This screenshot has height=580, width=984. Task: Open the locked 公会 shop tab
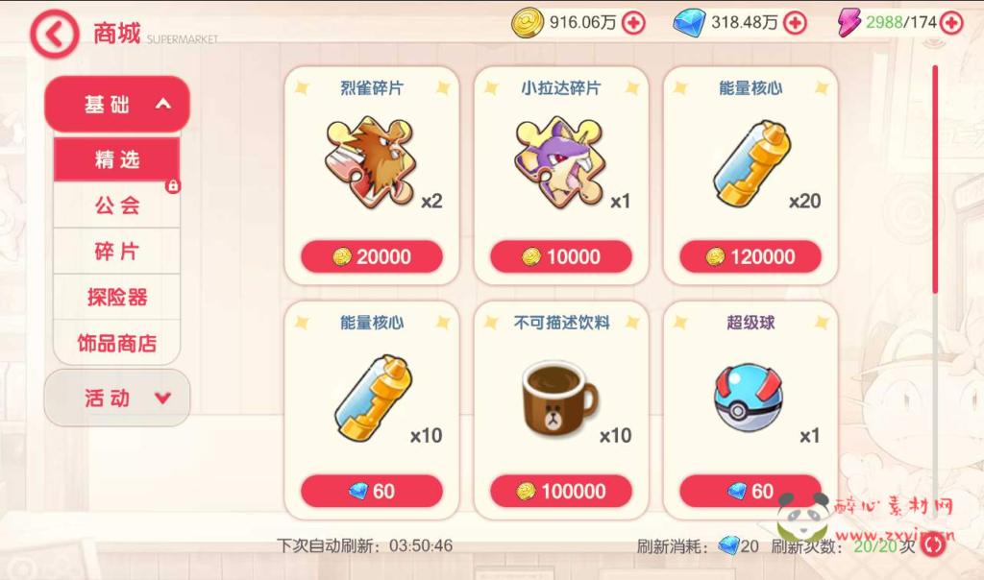pos(116,205)
